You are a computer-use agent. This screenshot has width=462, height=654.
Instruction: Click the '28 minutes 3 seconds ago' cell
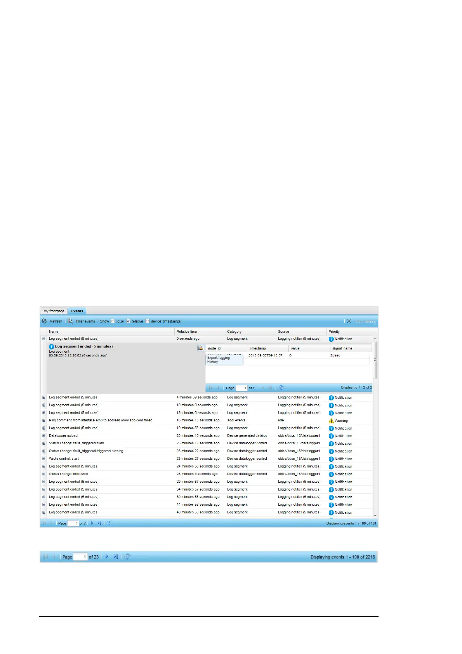197,474
